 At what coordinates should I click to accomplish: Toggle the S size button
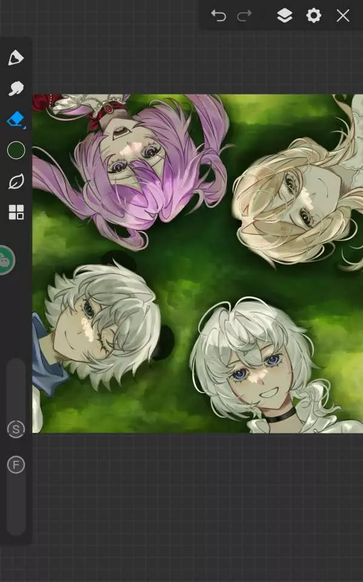pyautogui.click(x=16, y=429)
